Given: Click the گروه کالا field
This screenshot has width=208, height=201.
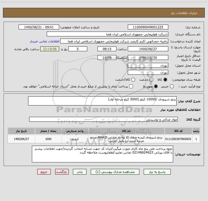Looking at the screenshot, I should point(103,119).
